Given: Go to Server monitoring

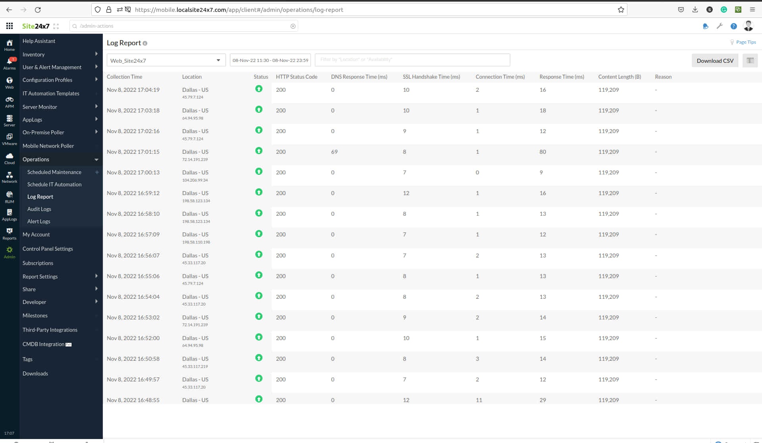Looking at the screenshot, I should click(x=9, y=120).
